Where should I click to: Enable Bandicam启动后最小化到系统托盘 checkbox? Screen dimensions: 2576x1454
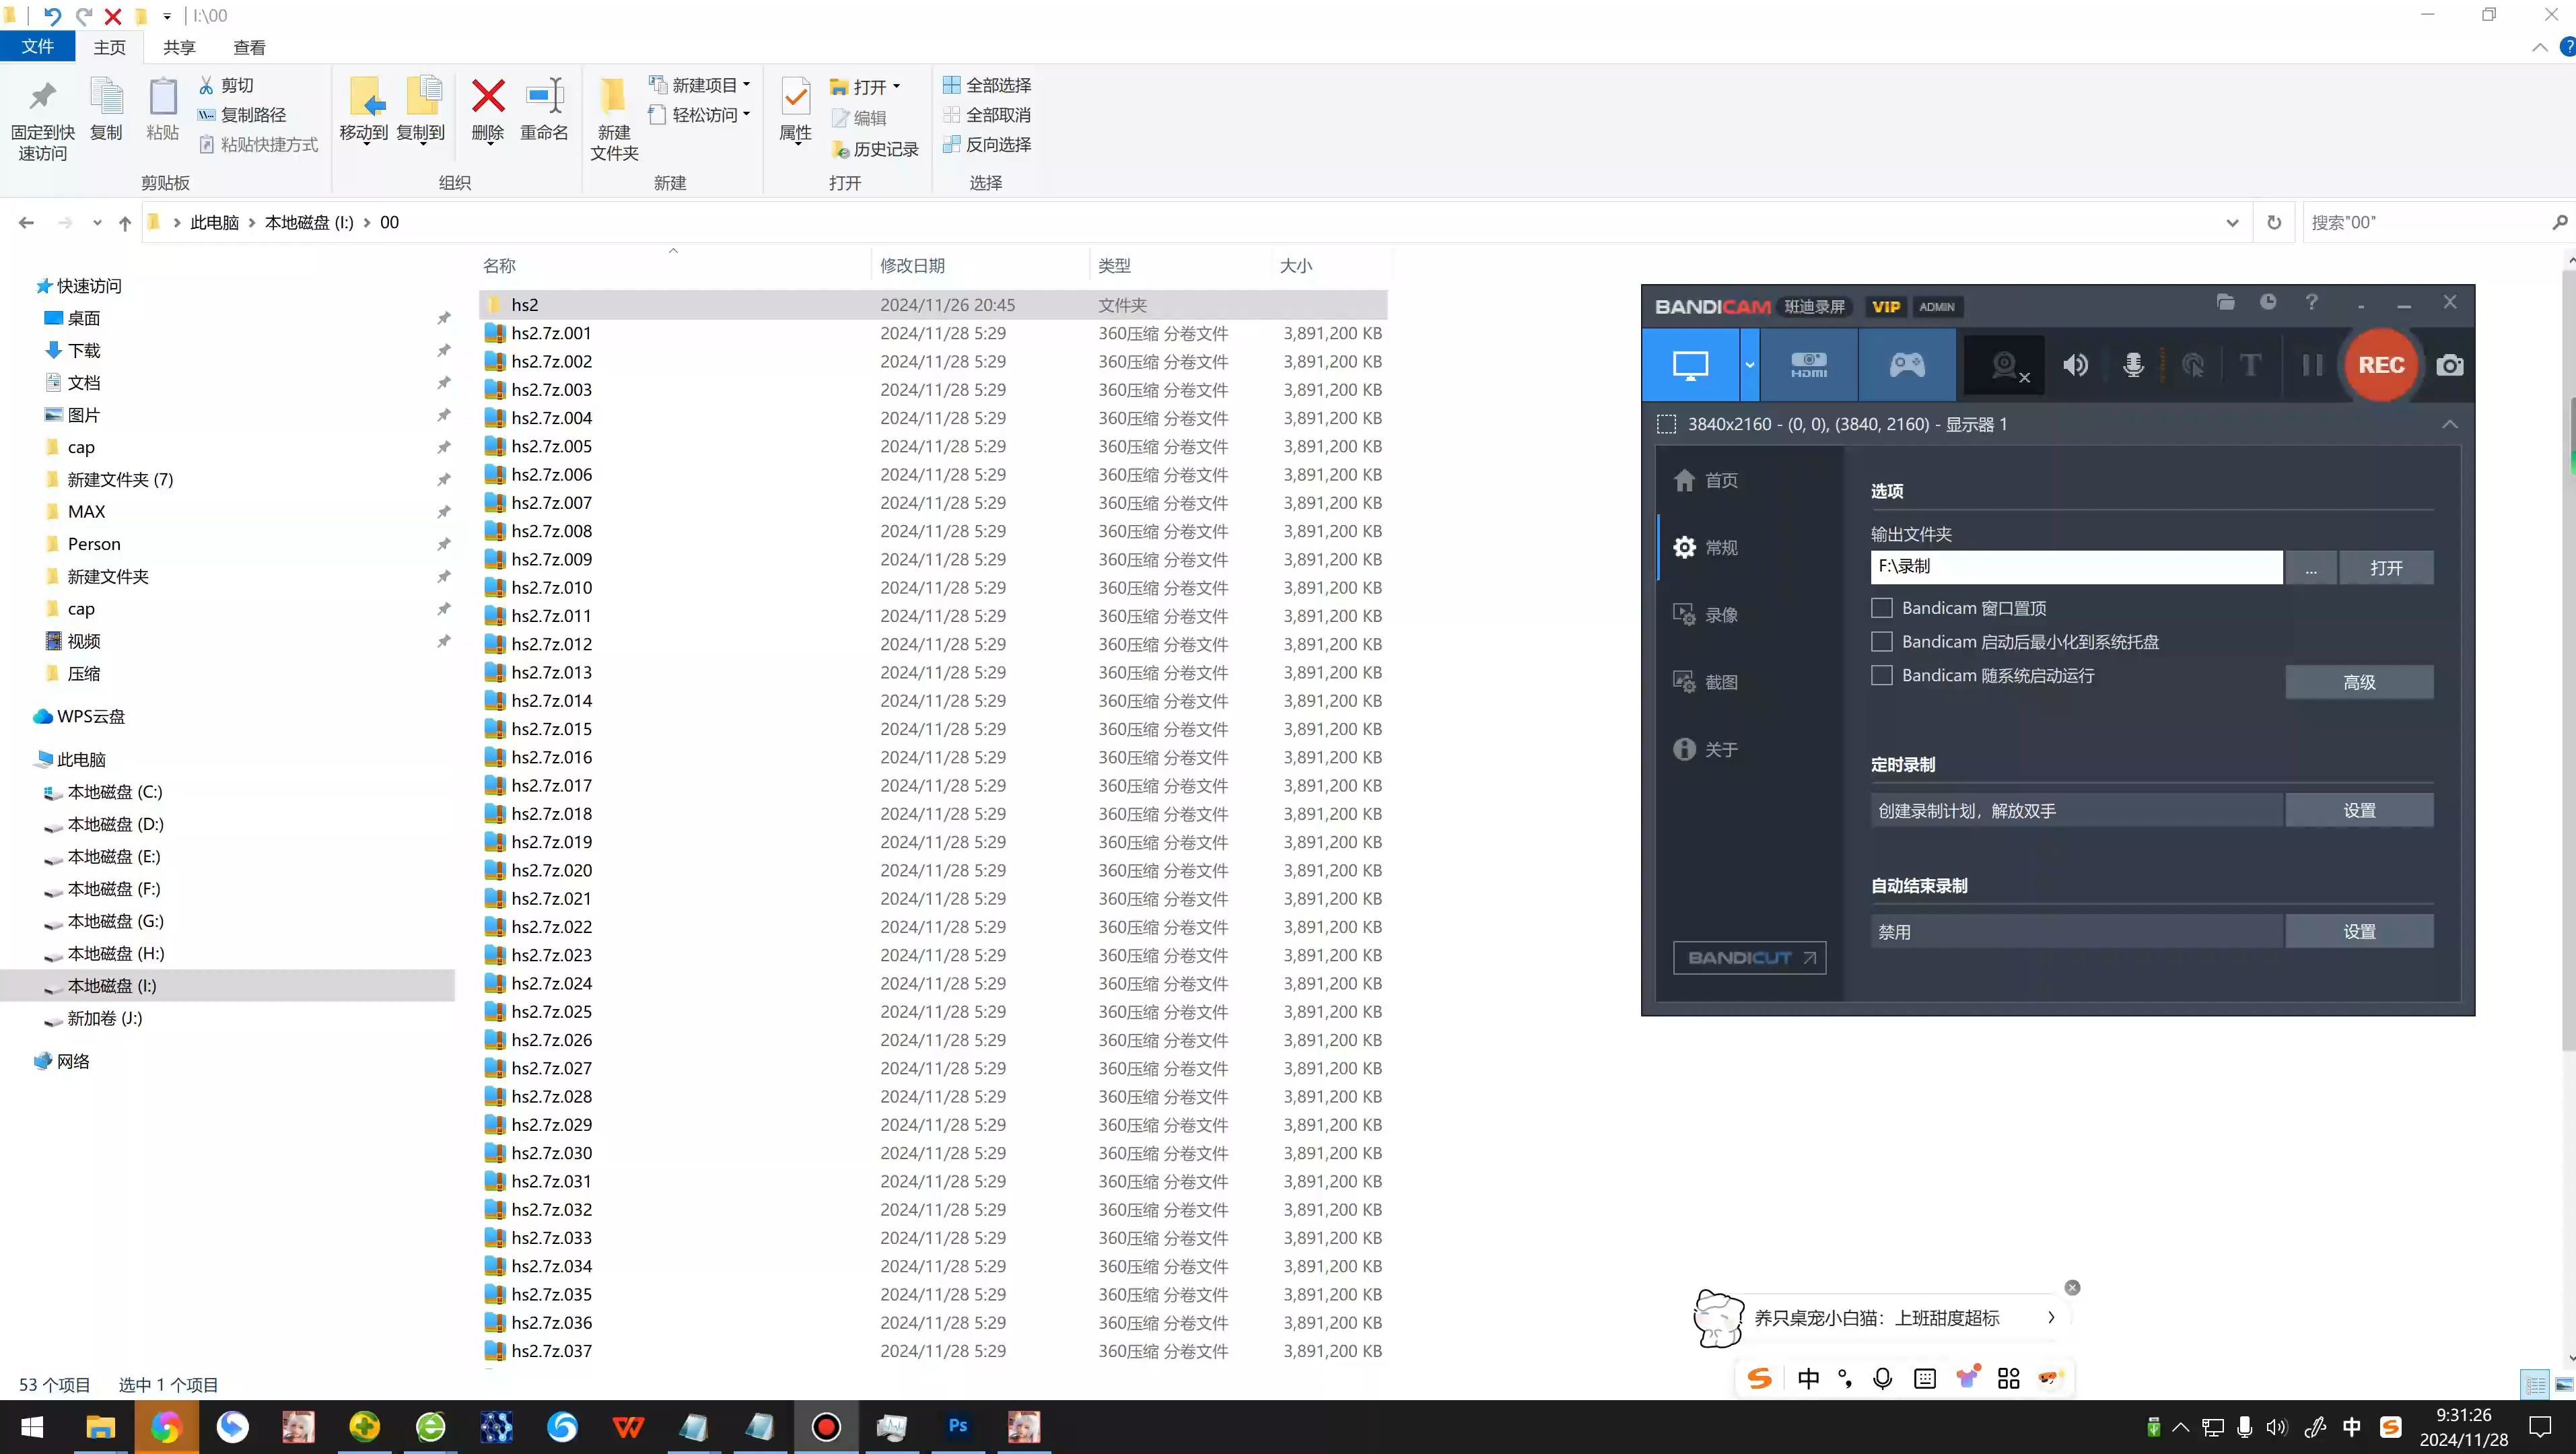[1881, 642]
